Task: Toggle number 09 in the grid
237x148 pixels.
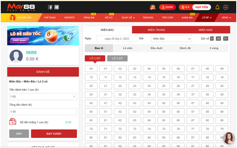Action: [x=222, y=69]
